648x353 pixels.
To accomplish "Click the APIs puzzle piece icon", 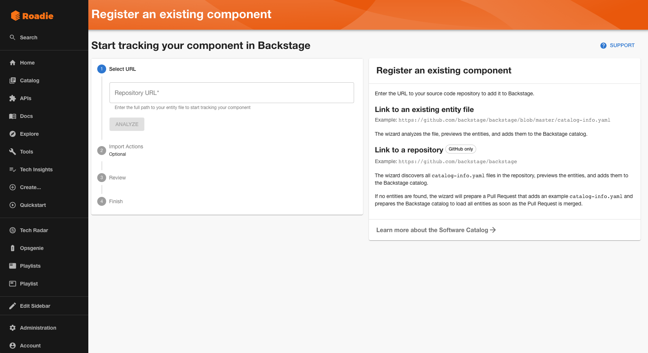I will pyautogui.click(x=13, y=98).
